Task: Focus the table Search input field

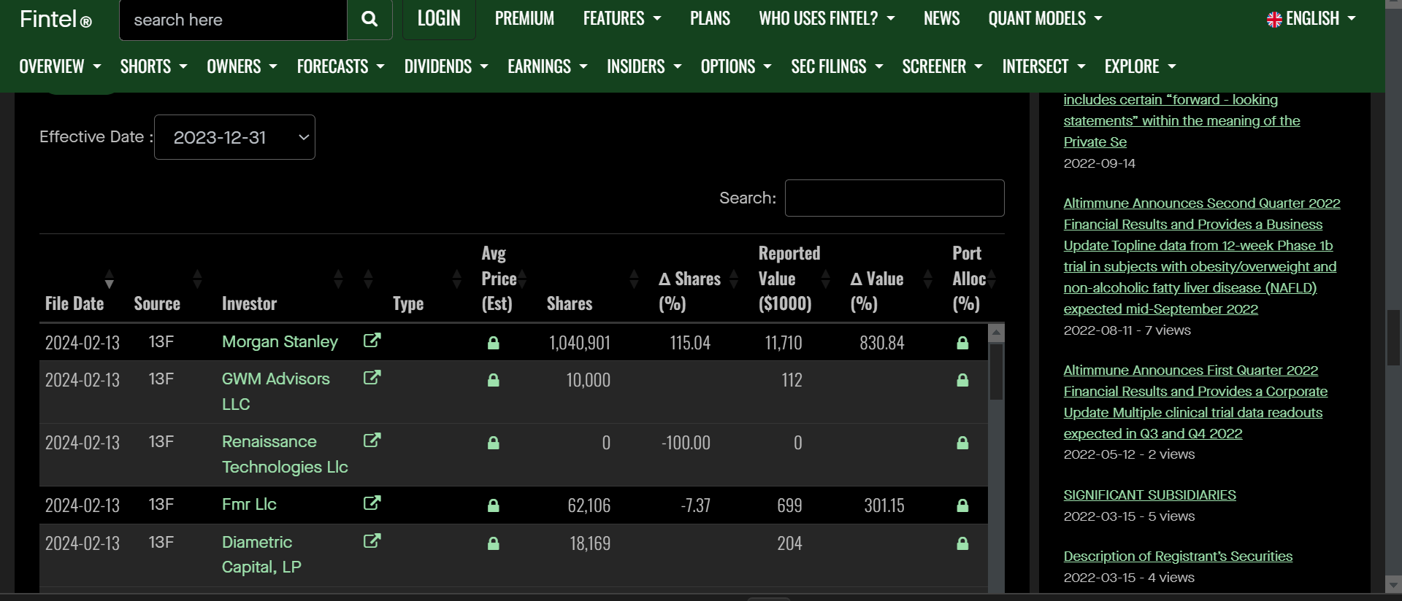Action: pyautogui.click(x=894, y=198)
